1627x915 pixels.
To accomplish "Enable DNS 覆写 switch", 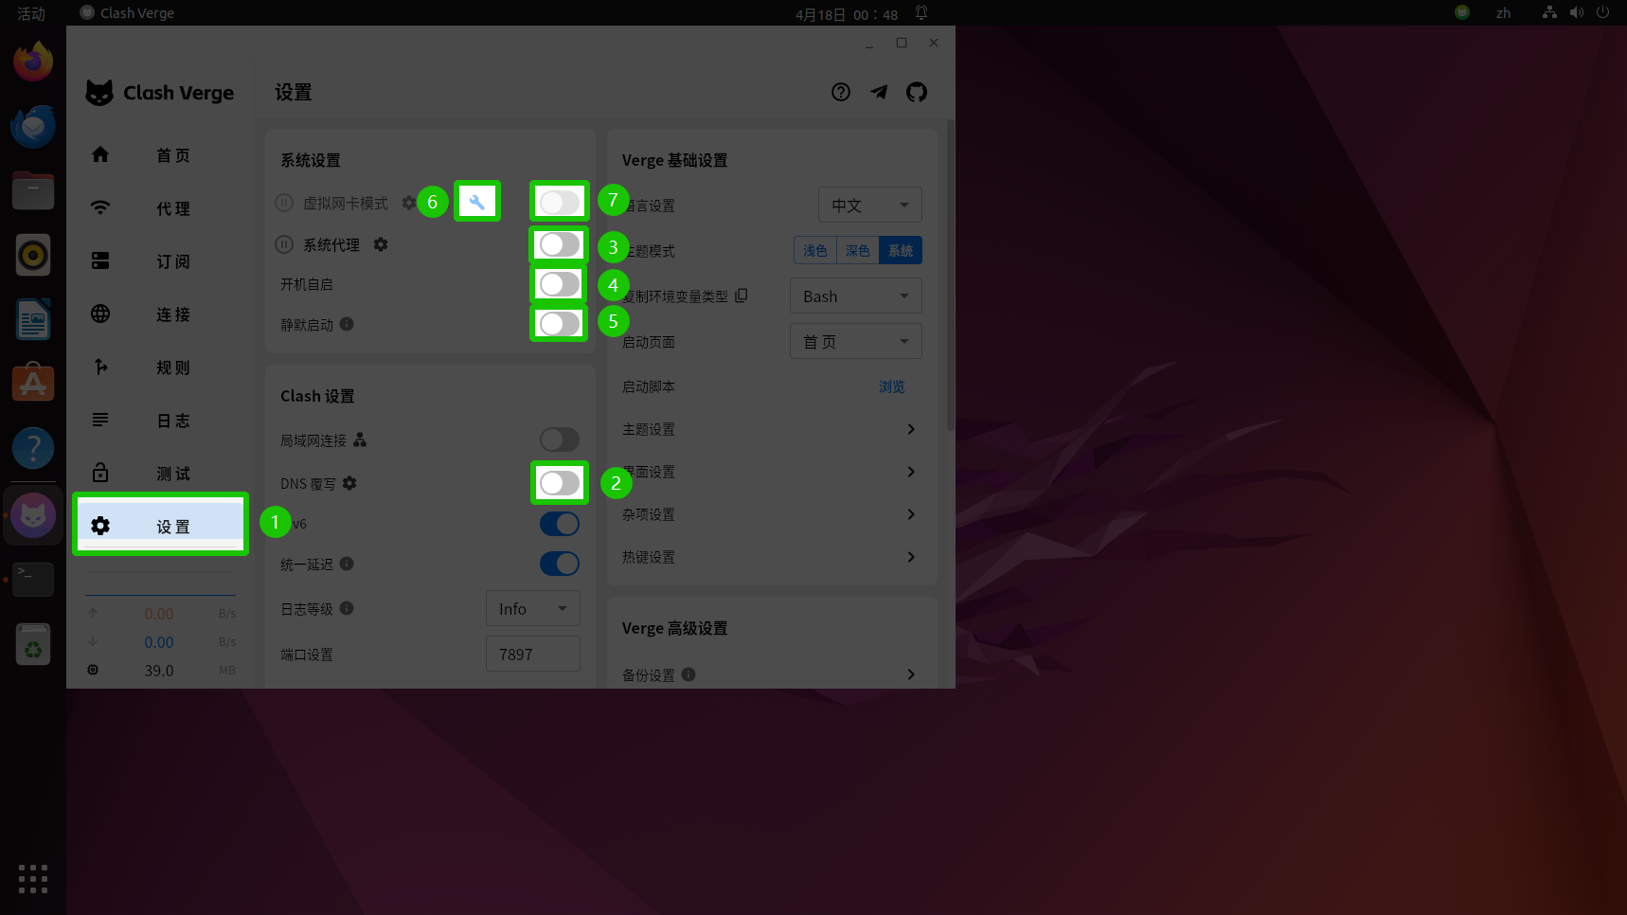I will 560,483.
